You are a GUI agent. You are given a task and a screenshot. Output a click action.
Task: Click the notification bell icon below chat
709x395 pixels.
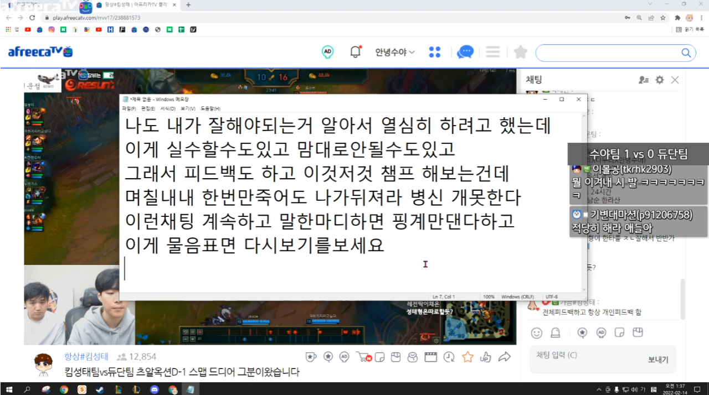point(555,332)
